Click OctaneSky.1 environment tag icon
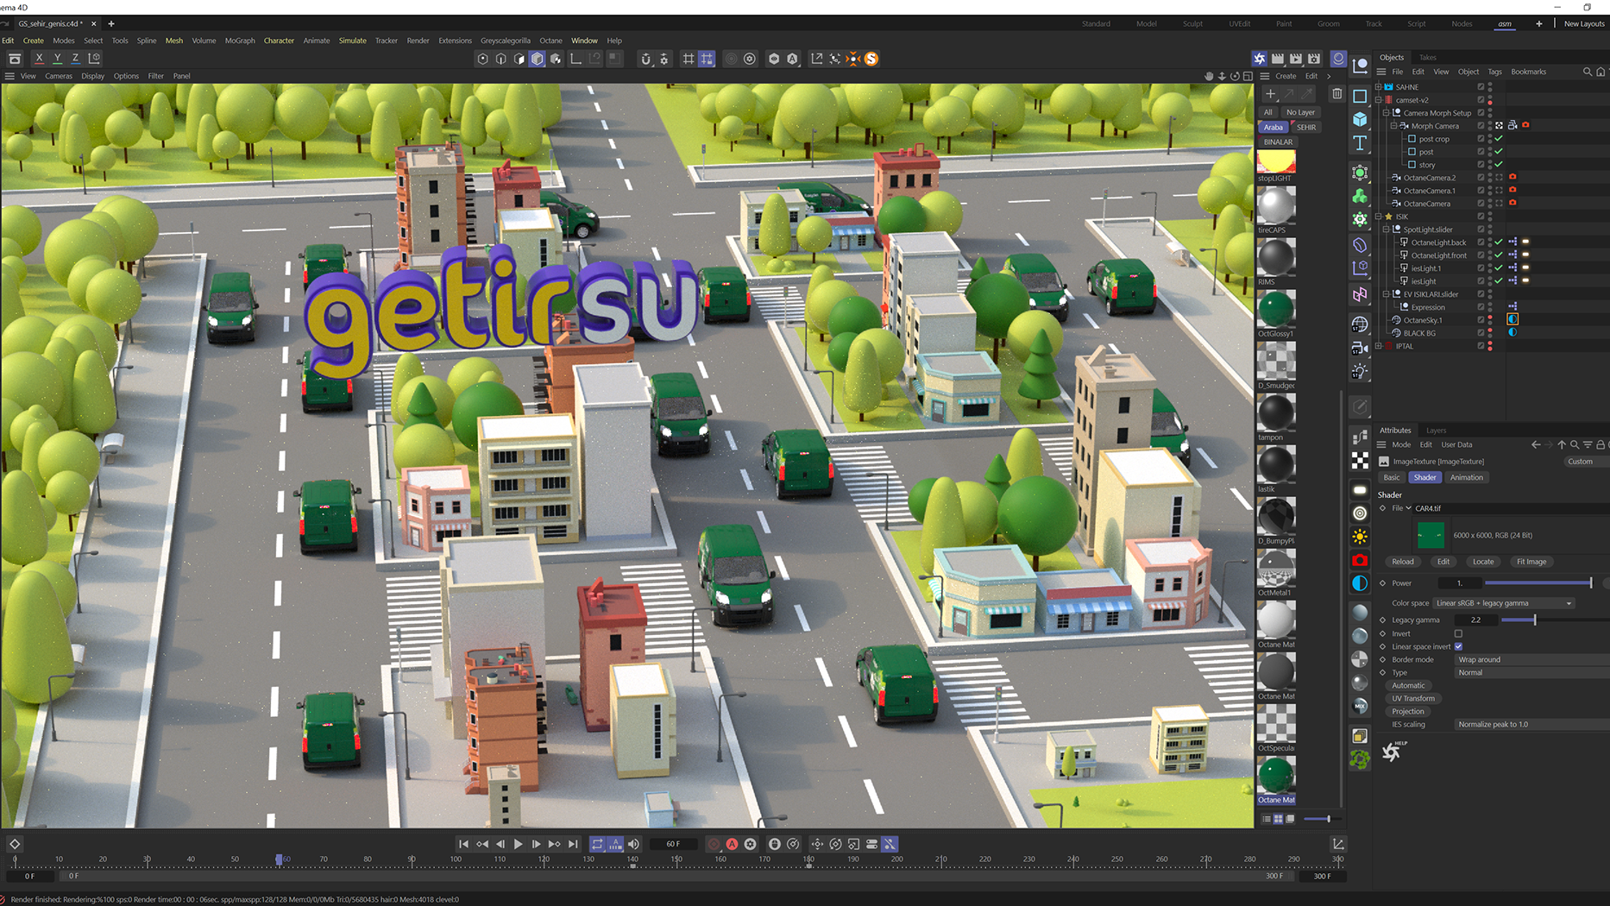 (x=1513, y=319)
